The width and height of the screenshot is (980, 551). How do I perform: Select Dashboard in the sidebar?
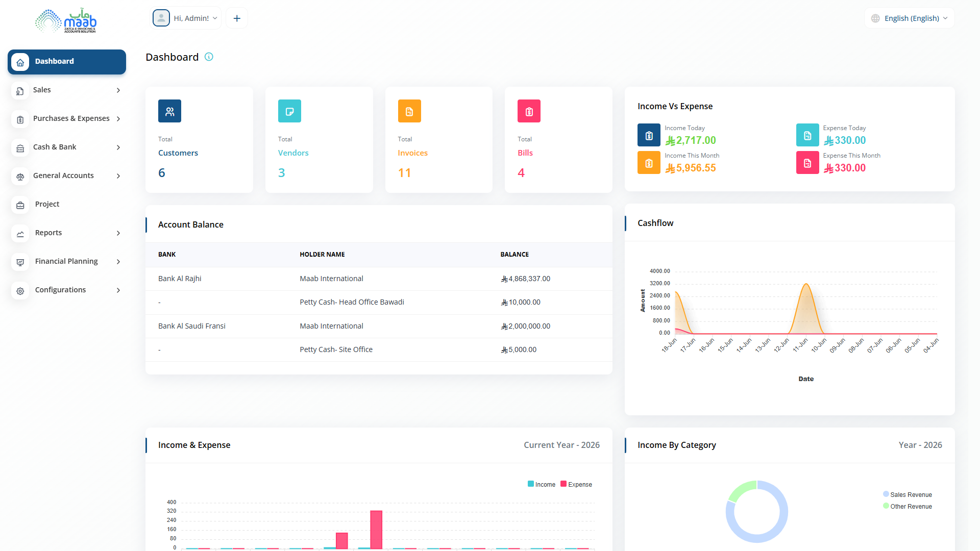pyautogui.click(x=67, y=62)
